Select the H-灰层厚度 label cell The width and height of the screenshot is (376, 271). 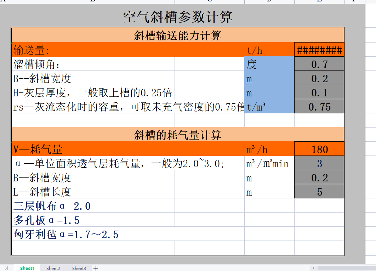tap(93, 92)
